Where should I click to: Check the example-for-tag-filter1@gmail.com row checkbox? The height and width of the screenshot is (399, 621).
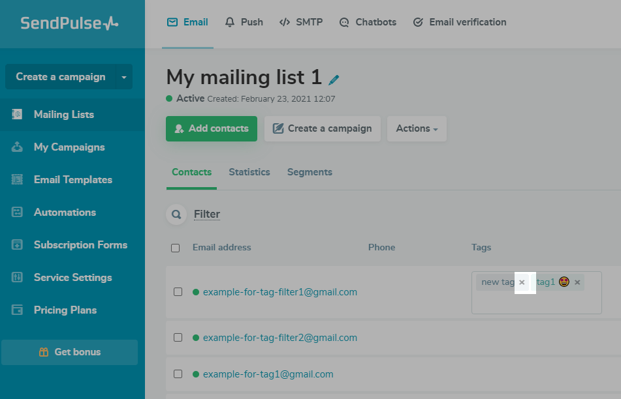(x=178, y=292)
